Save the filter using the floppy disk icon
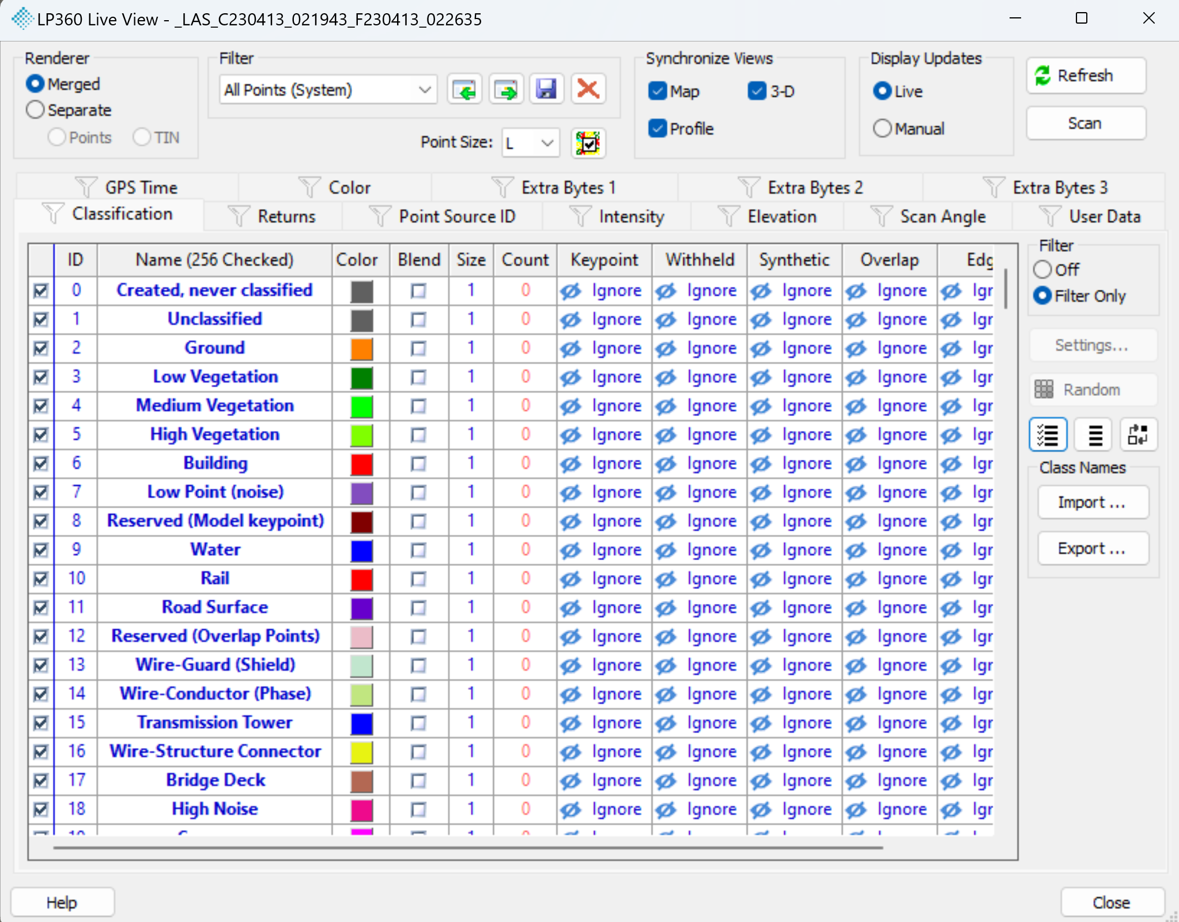This screenshot has height=922, width=1179. 546,90
